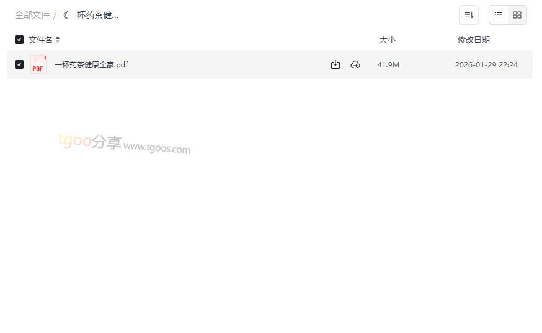Sort by the 文件名 arrow indicator

pyautogui.click(x=58, y=40)
